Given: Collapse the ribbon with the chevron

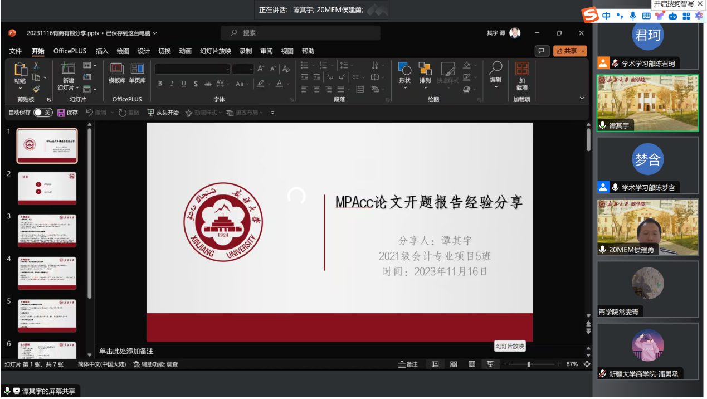Looking at the screenshot, I should coord(582,98).
